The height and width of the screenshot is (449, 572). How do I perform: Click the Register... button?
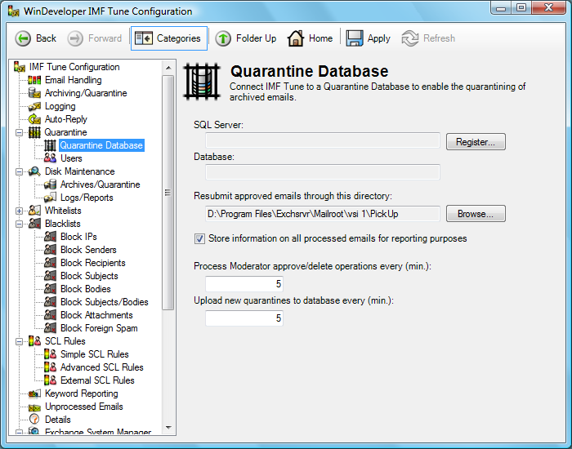[476, 142]
